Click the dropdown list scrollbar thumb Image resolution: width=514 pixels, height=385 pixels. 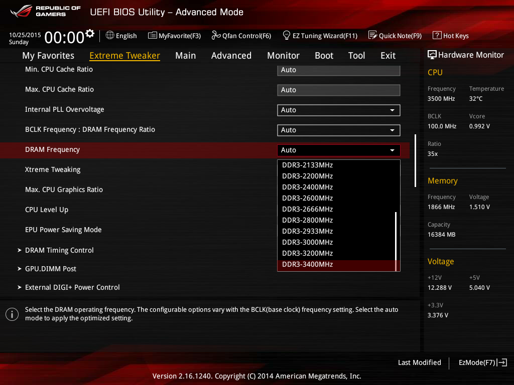[396, 242]
